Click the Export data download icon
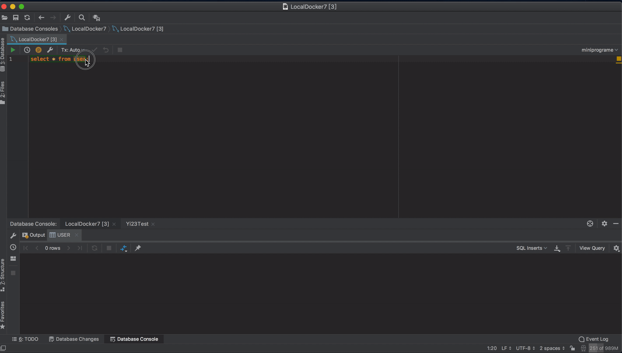Screen dimensions: 622x353 click(557, 248)
